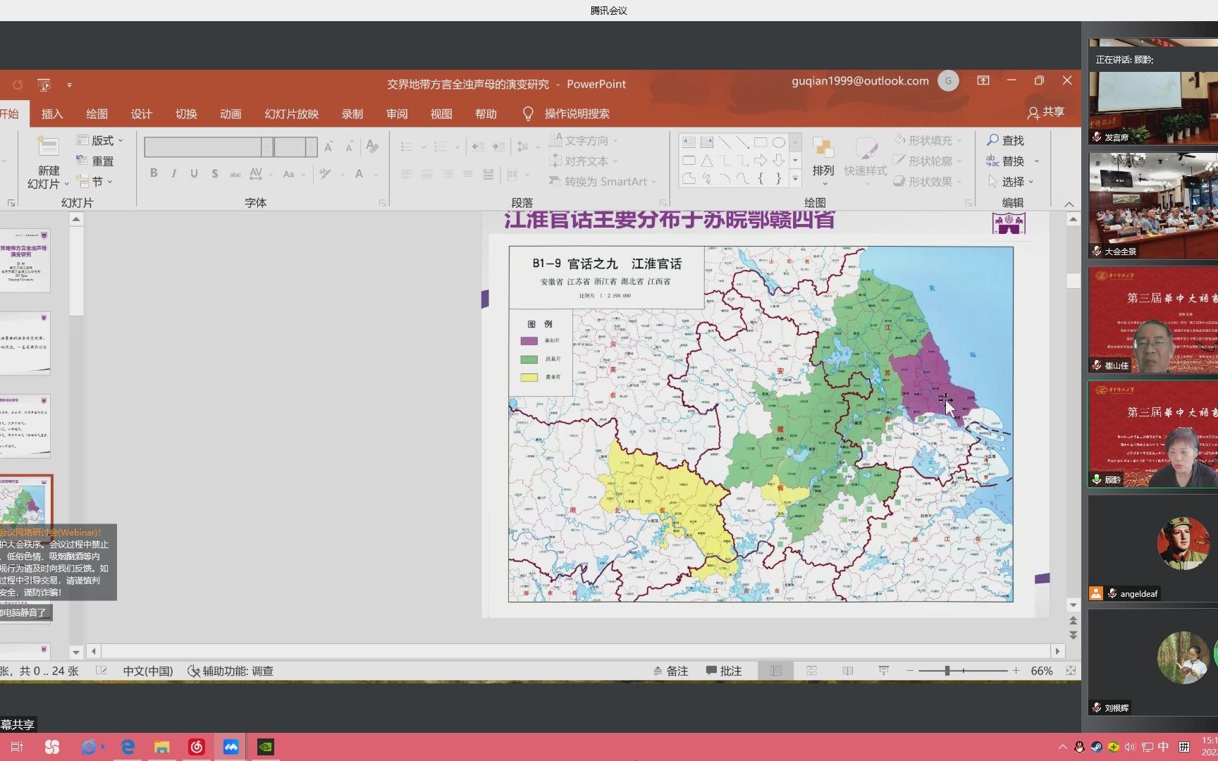Open Align Text (对齐文本) dropdown
Screen dimensions: 1218x761
tap(584, 161)
